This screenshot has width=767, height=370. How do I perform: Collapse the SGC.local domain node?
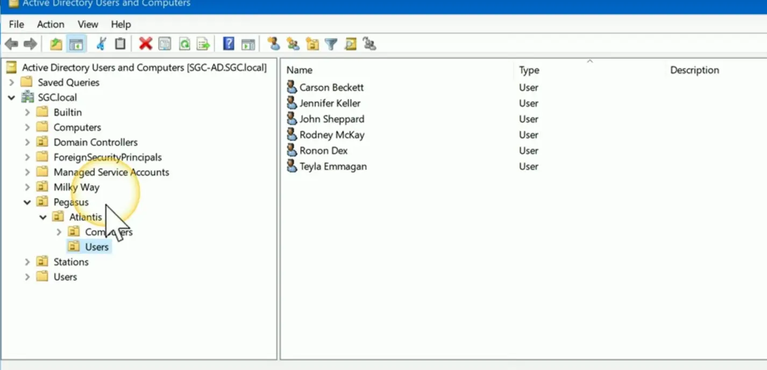point(11,98)
